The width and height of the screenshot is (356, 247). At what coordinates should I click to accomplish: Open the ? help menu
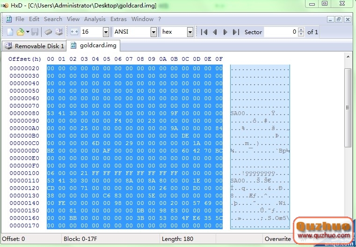tap(160, 19)
